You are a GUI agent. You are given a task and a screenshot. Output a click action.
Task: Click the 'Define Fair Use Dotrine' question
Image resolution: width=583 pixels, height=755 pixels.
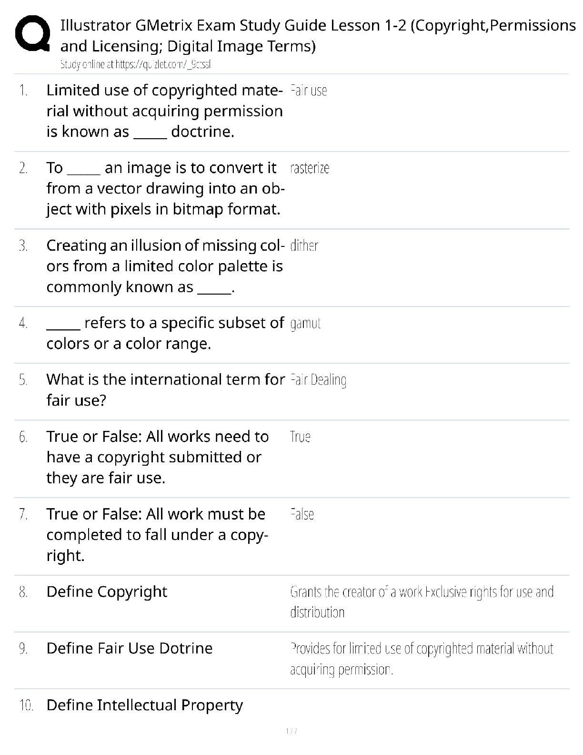coord(130,648)
